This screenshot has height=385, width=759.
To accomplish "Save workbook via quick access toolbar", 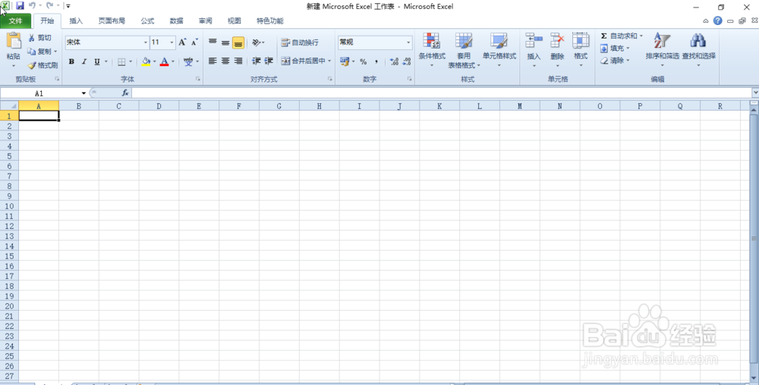I will 20,6.
